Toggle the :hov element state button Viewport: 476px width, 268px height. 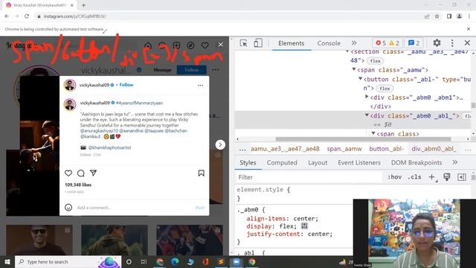395,177
